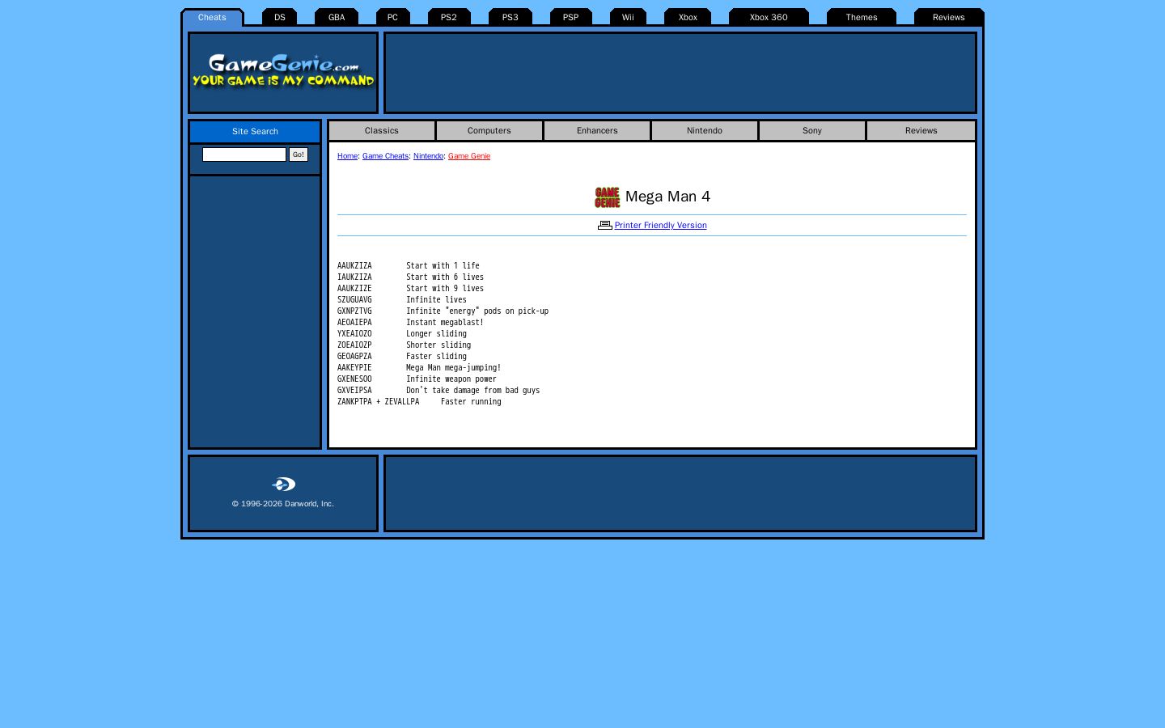Screen dimensions: 1165x728
Task: Click the 'Infinite lives' description
Action: pyautogui.click(x=436, y=300)
